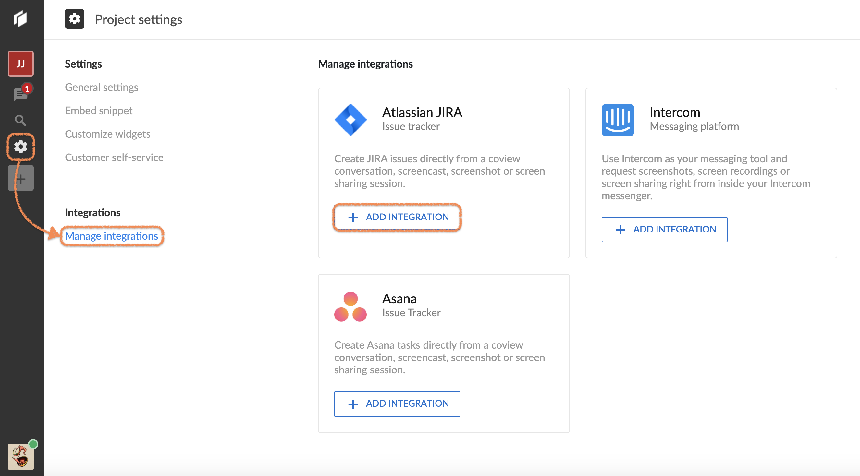
Task: Click the Atlassian JIRA logo
Action: 350,119
